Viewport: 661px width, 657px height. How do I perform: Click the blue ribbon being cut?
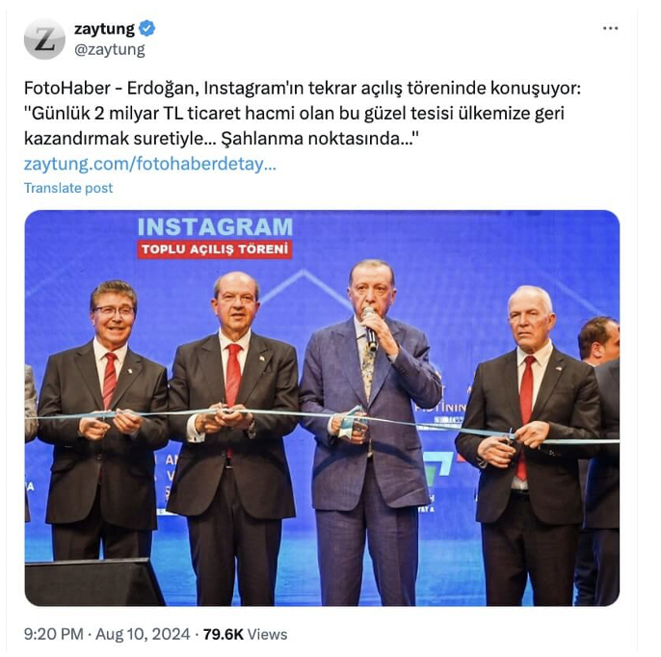[323, 421]
